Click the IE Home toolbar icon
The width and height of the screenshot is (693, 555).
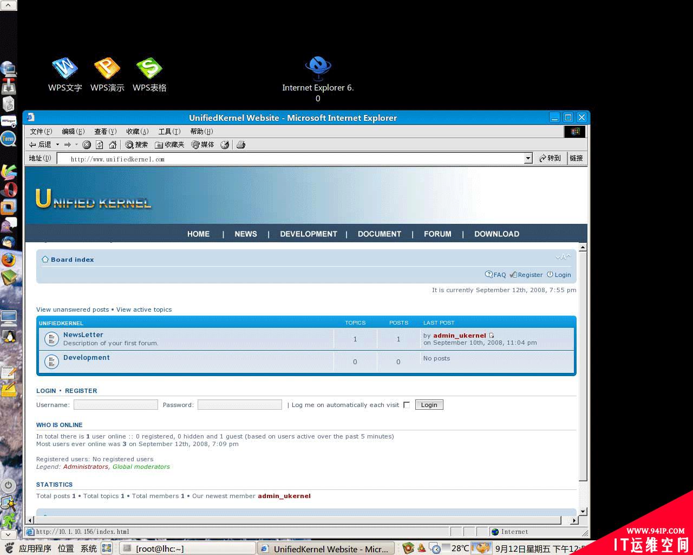113,145
